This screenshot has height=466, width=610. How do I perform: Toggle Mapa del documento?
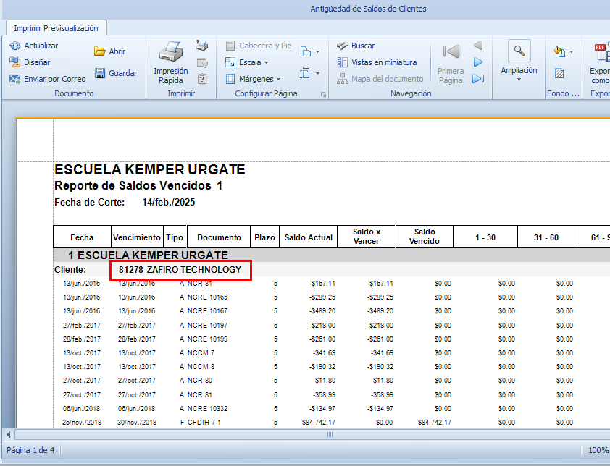point(380,79)
